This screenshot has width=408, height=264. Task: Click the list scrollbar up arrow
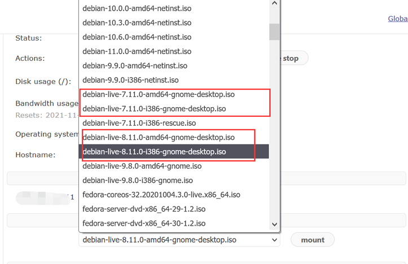coord(274,3)
